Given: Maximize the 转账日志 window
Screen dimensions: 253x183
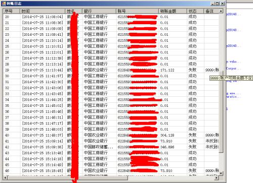Looking at the screenshot, I should click(x=218, y=4).
